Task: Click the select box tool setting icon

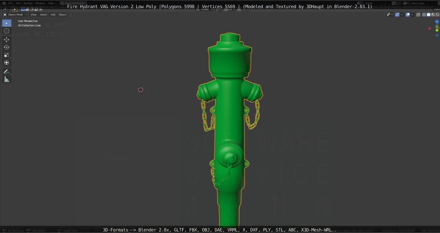Action: tap(15, 9)
